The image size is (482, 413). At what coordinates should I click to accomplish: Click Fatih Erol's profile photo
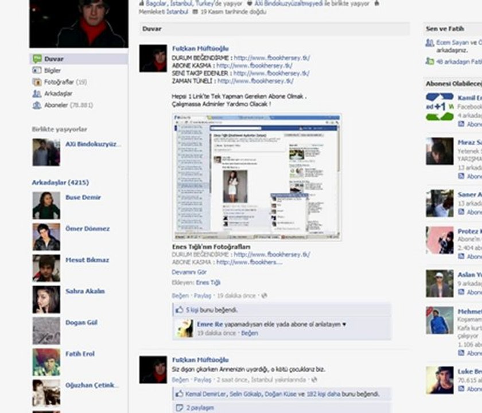[46, 362]
